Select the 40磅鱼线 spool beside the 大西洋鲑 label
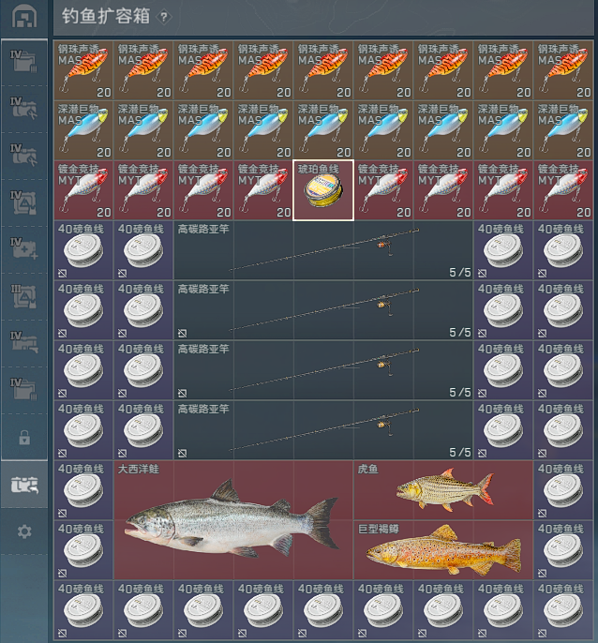This screenshot has width=598, height=643. [83, 490]
